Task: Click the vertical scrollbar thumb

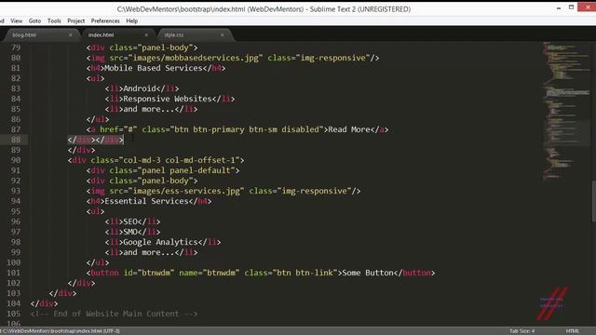Action: [594, 201]
